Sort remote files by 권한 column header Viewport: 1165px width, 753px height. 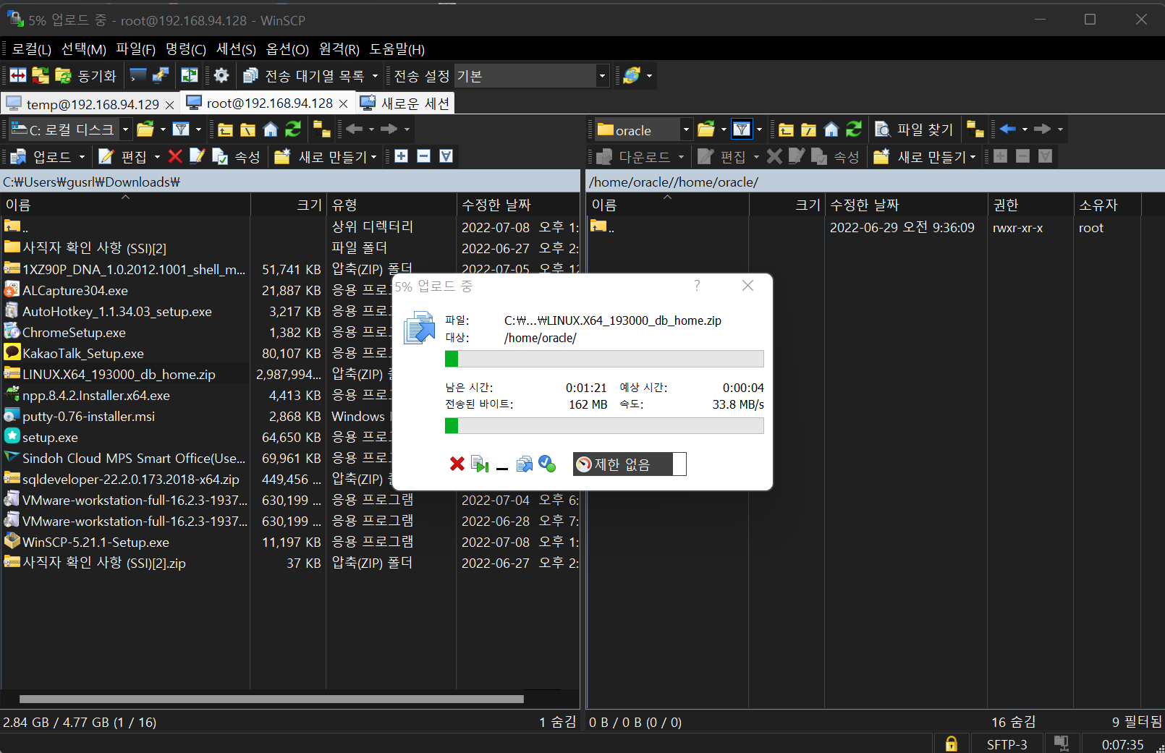pos(1030,205)
